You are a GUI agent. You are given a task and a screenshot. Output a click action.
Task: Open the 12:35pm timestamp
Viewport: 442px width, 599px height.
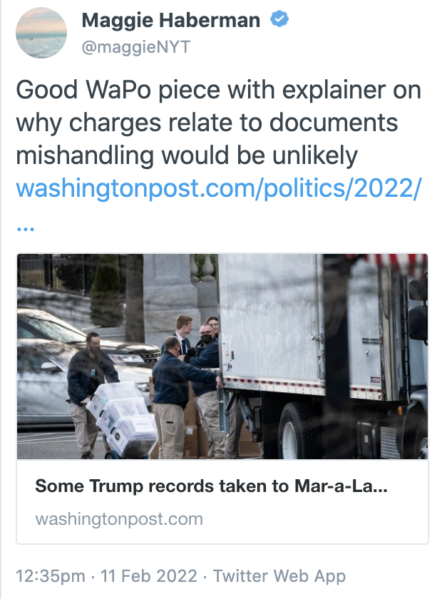51,576
